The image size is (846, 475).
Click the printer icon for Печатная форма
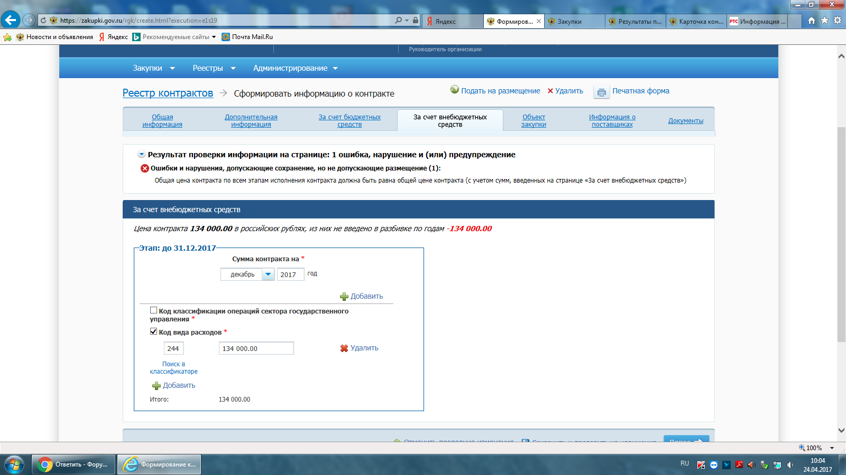(x=601, y=92)
